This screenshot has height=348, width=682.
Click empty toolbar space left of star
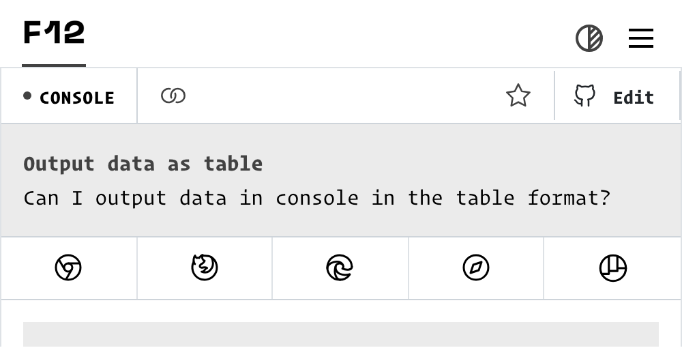pos(344,96)
